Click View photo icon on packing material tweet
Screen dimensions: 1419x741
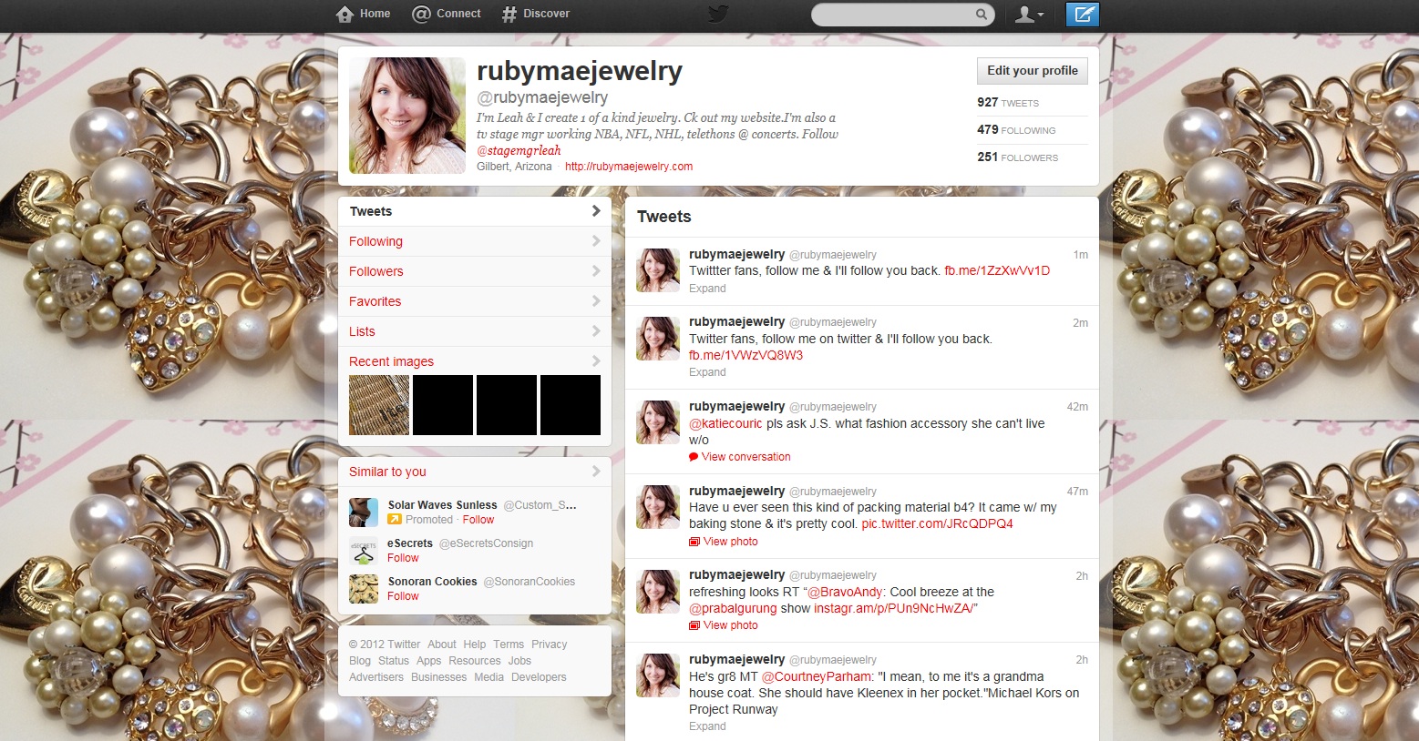[694, 542]
